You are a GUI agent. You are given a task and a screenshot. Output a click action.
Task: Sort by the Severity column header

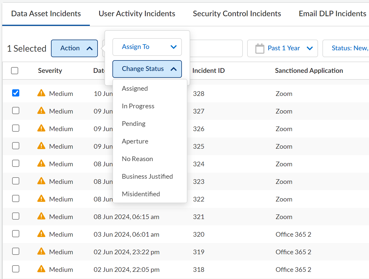click(50, 71)
